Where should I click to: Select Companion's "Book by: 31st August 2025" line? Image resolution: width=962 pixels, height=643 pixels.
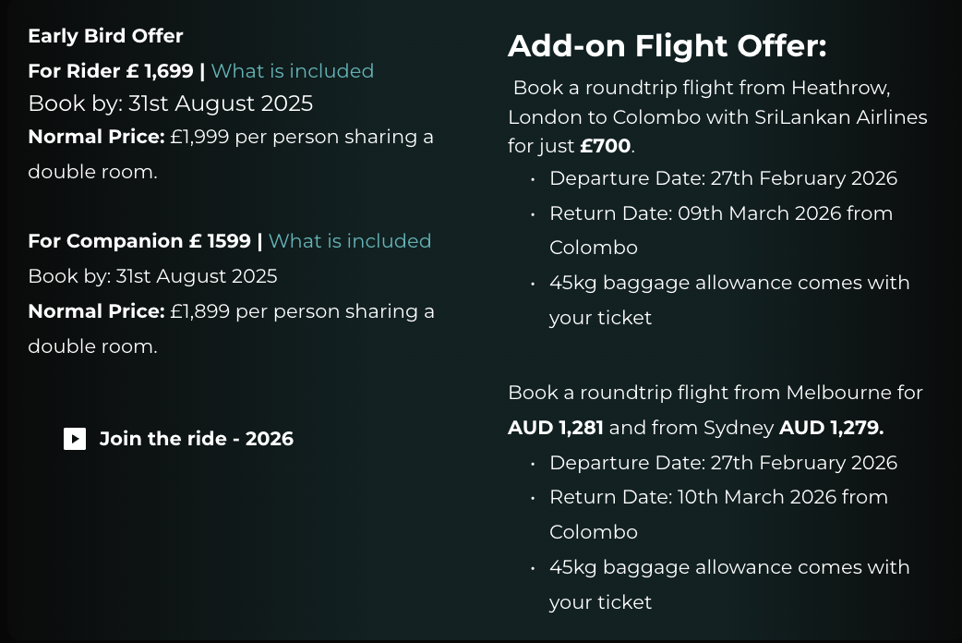click(x=152, y=276)
